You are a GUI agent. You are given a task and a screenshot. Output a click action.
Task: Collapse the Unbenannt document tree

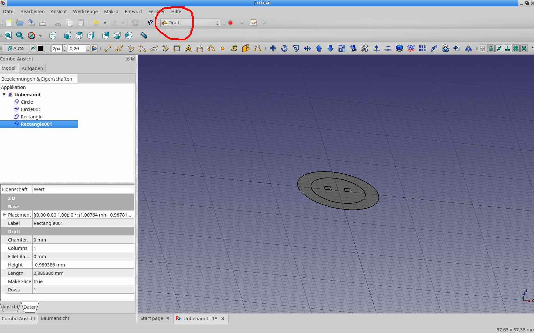click(4, 95)
